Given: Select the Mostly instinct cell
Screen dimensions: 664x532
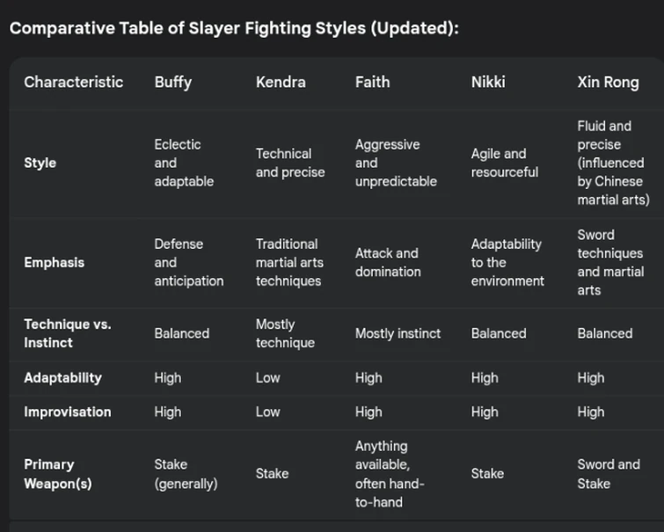Looking at the screenshot, I should [398, 333].
